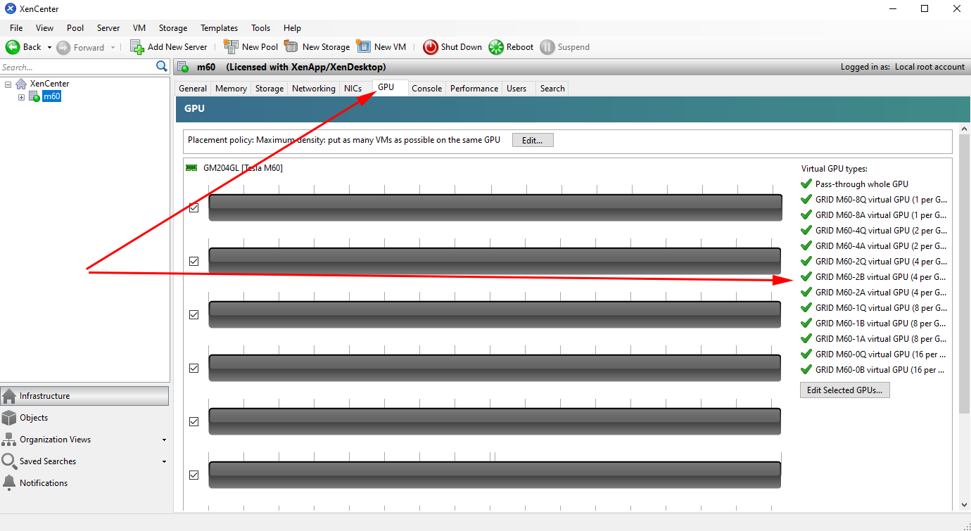The width and height of the screenshot is (971, 531).
Task: Click the Suspend icon
Action: tap(547, 47)
